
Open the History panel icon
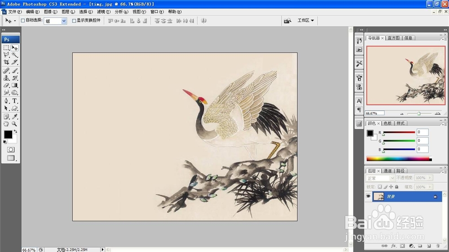pos(359,41)
